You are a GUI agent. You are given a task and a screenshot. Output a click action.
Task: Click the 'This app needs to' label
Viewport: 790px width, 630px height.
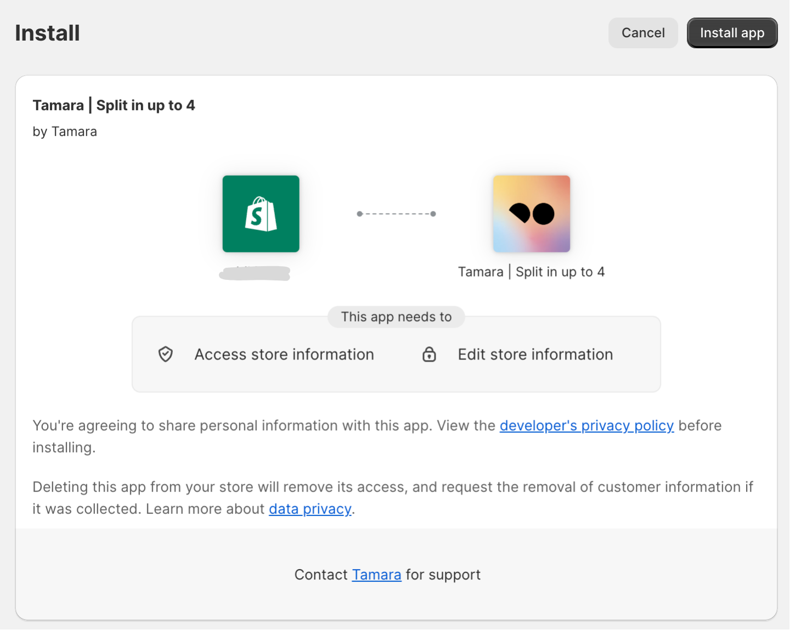click(x=396, y=317)
